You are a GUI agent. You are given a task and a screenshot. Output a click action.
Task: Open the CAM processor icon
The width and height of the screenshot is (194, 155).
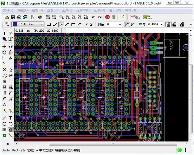pyautogui.click(x=25, y=17)
